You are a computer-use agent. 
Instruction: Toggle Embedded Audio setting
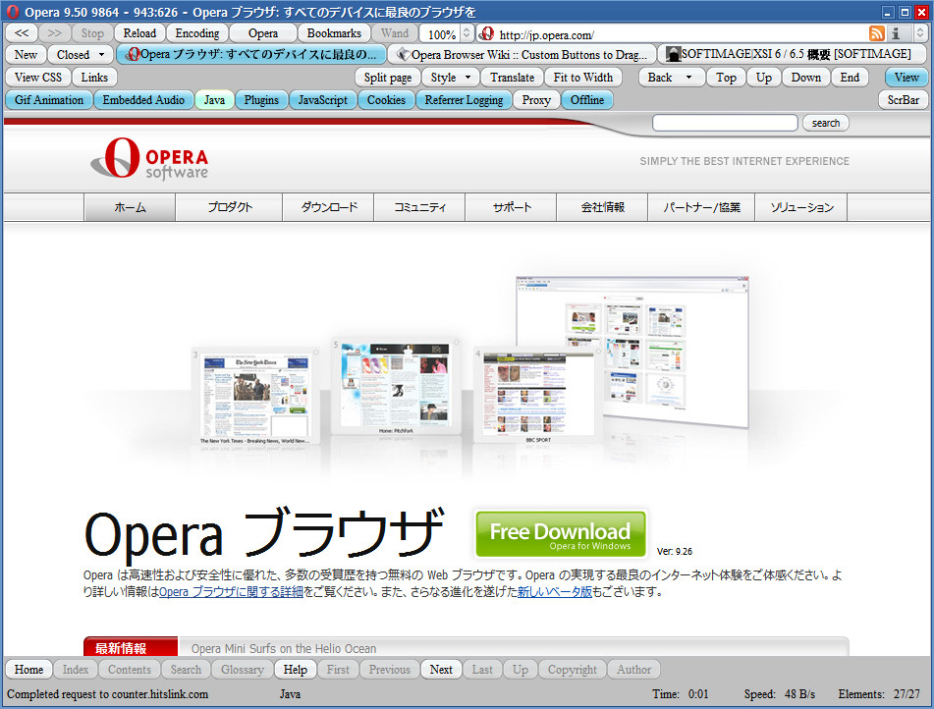click(x=143, y=100)
